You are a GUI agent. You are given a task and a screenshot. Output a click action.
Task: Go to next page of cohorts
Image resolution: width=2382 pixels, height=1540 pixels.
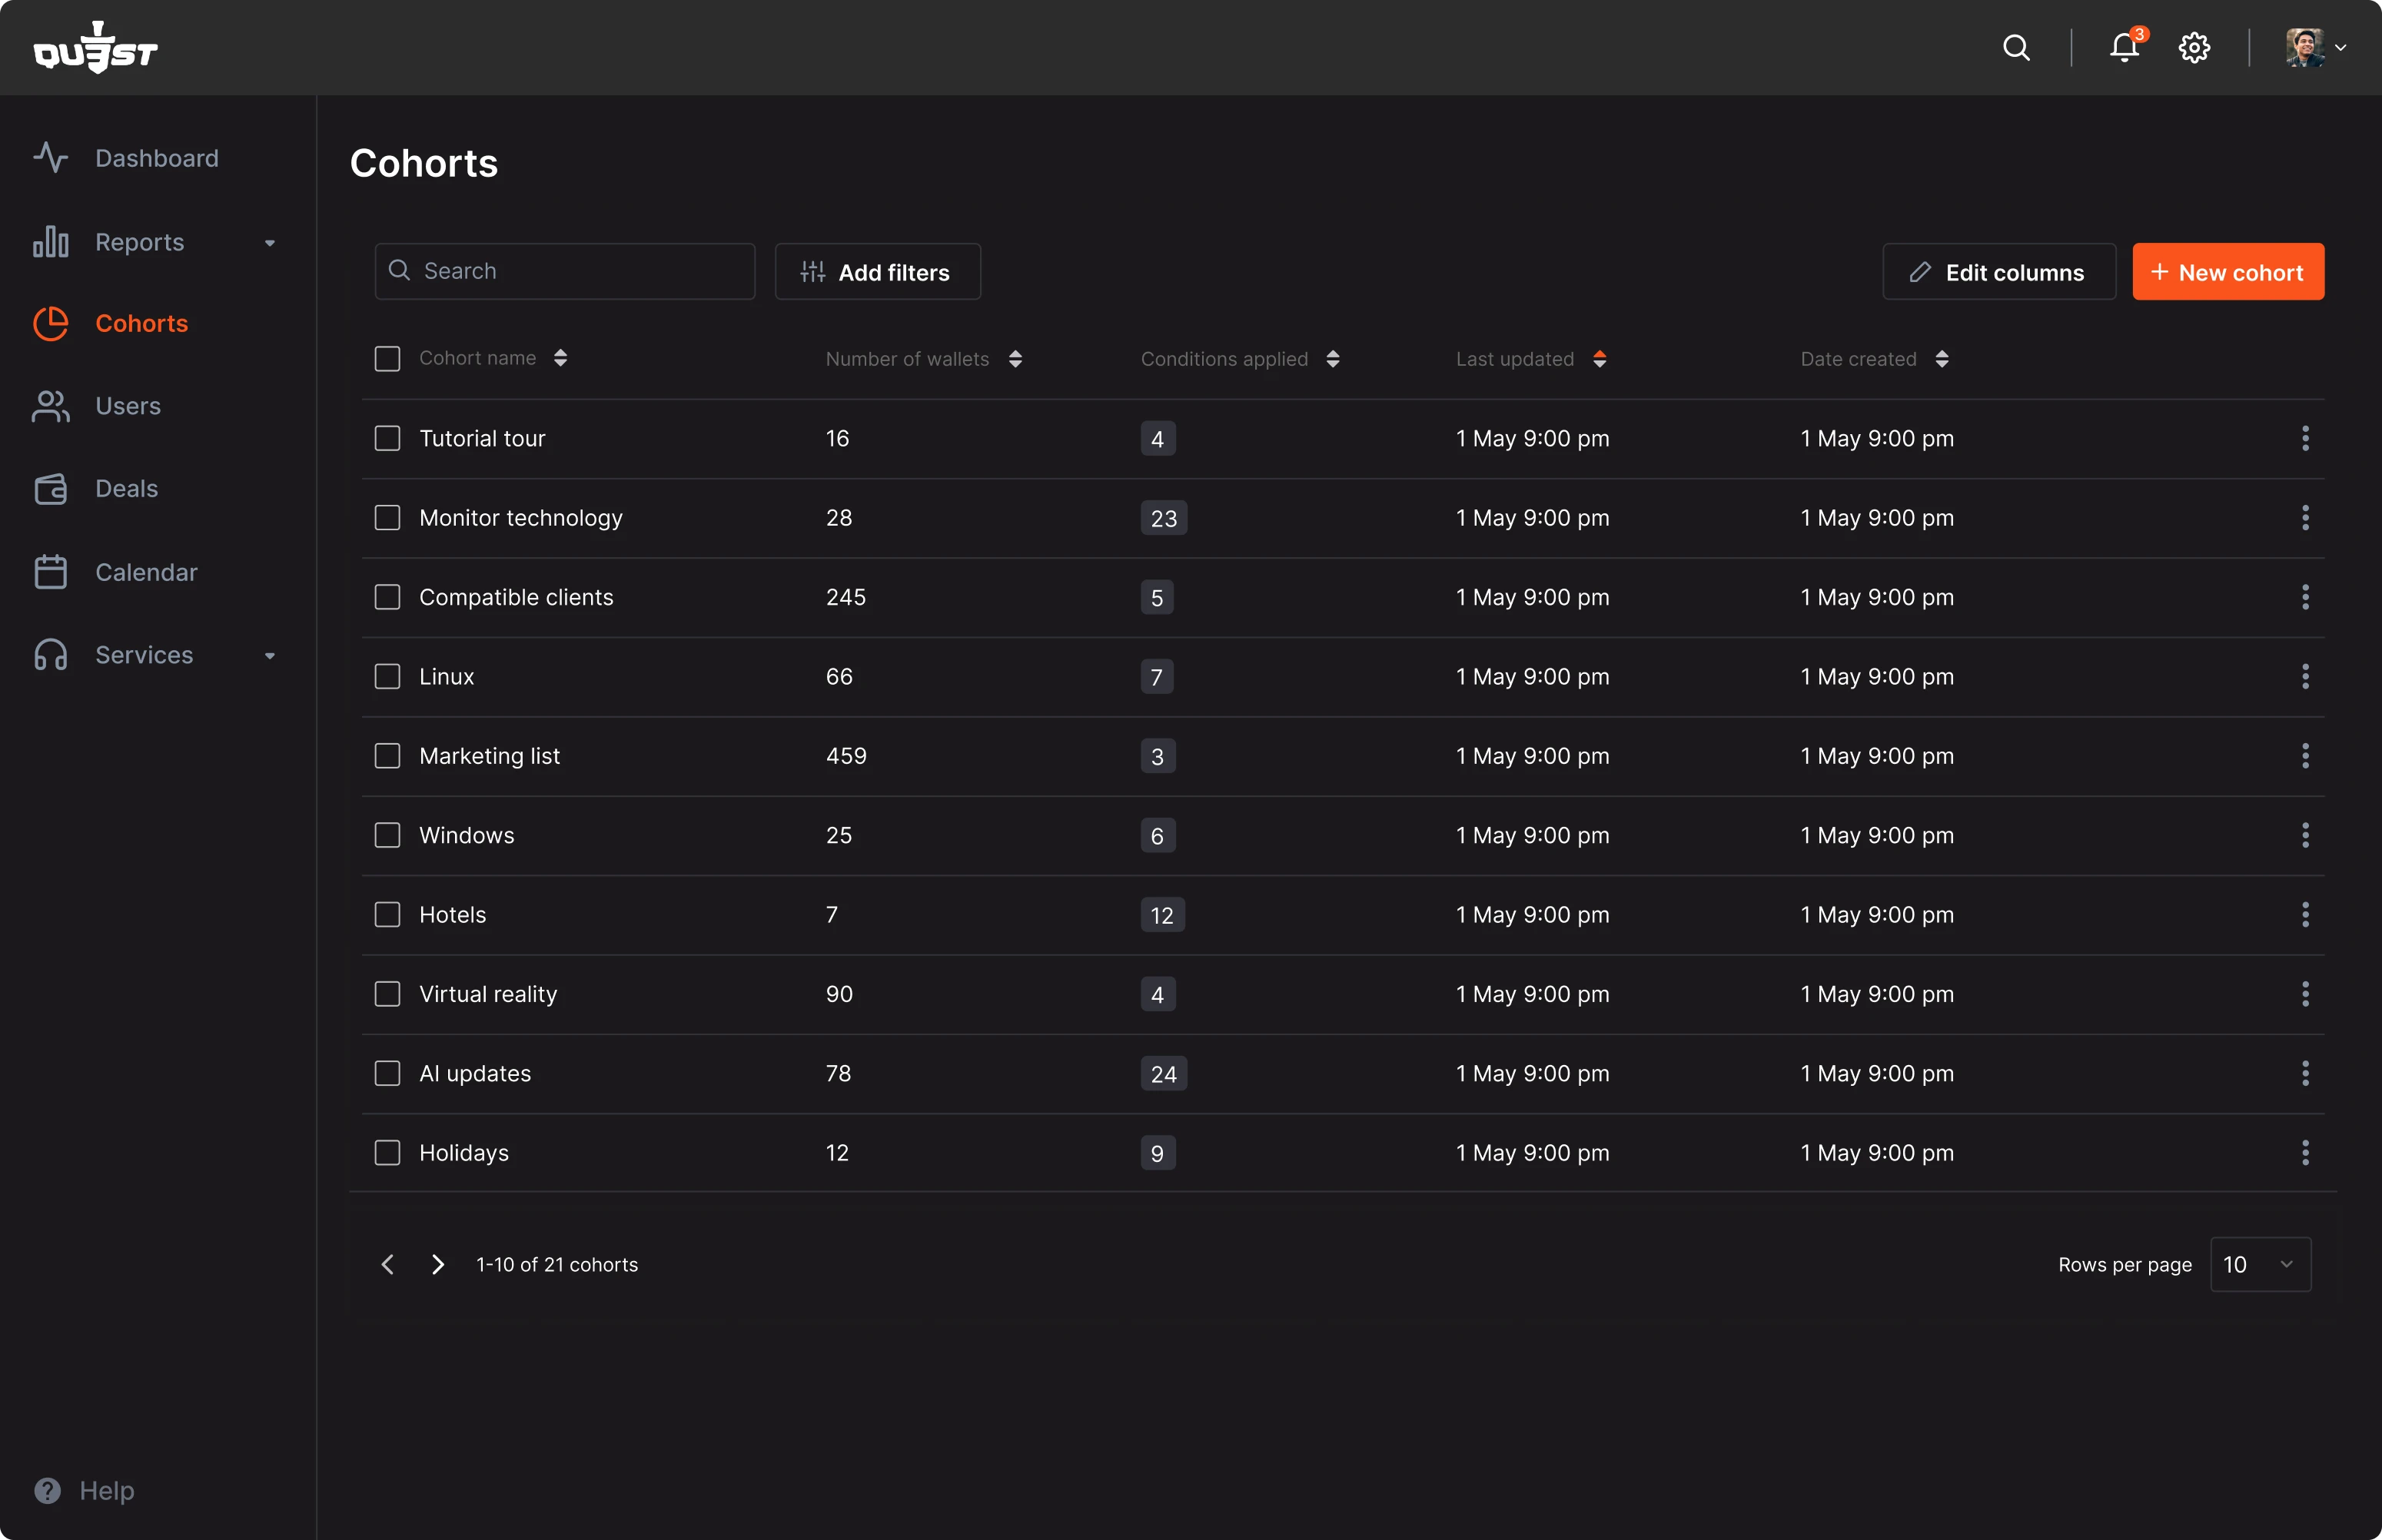click(x=438, y=1264)
